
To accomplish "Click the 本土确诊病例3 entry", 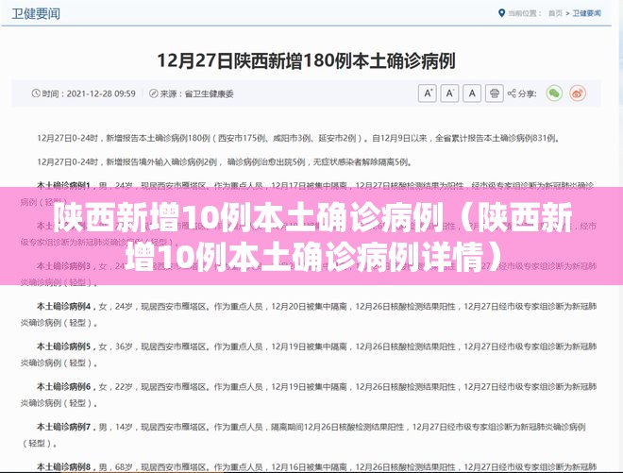I will (309, 274).
